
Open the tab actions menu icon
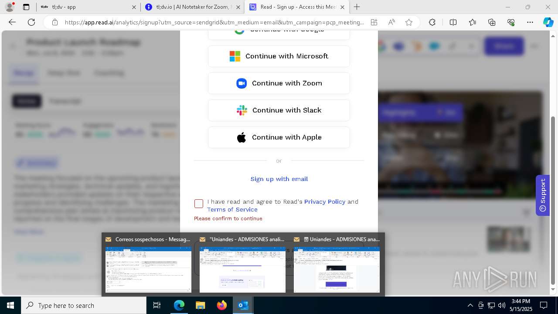[x=26, y=7]
